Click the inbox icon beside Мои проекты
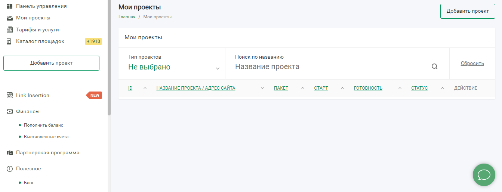The width and height of the screenshot is (502, 192). point(10,18)
